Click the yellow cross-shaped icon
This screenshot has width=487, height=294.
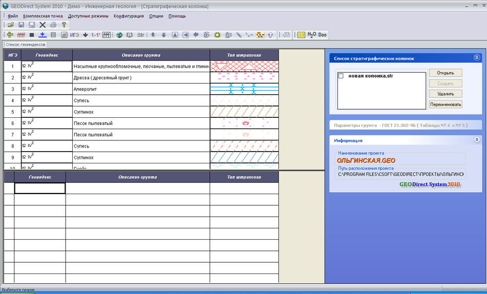coord(10,35)
